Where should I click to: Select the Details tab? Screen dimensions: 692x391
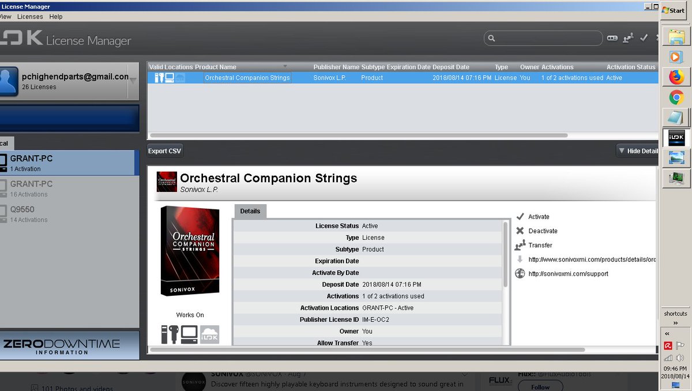point(250,211)
